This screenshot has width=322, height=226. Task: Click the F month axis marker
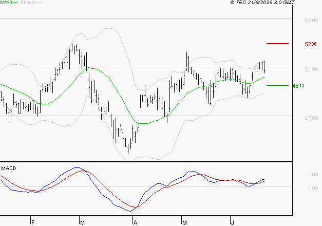pos(33,223)
